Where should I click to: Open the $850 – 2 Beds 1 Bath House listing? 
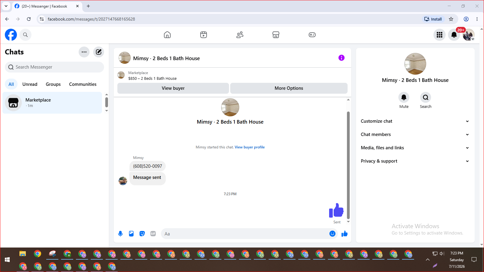pos(152,78)
